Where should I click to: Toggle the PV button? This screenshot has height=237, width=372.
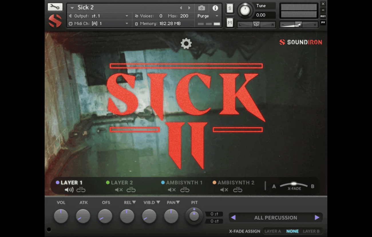(x=323, y=22)
